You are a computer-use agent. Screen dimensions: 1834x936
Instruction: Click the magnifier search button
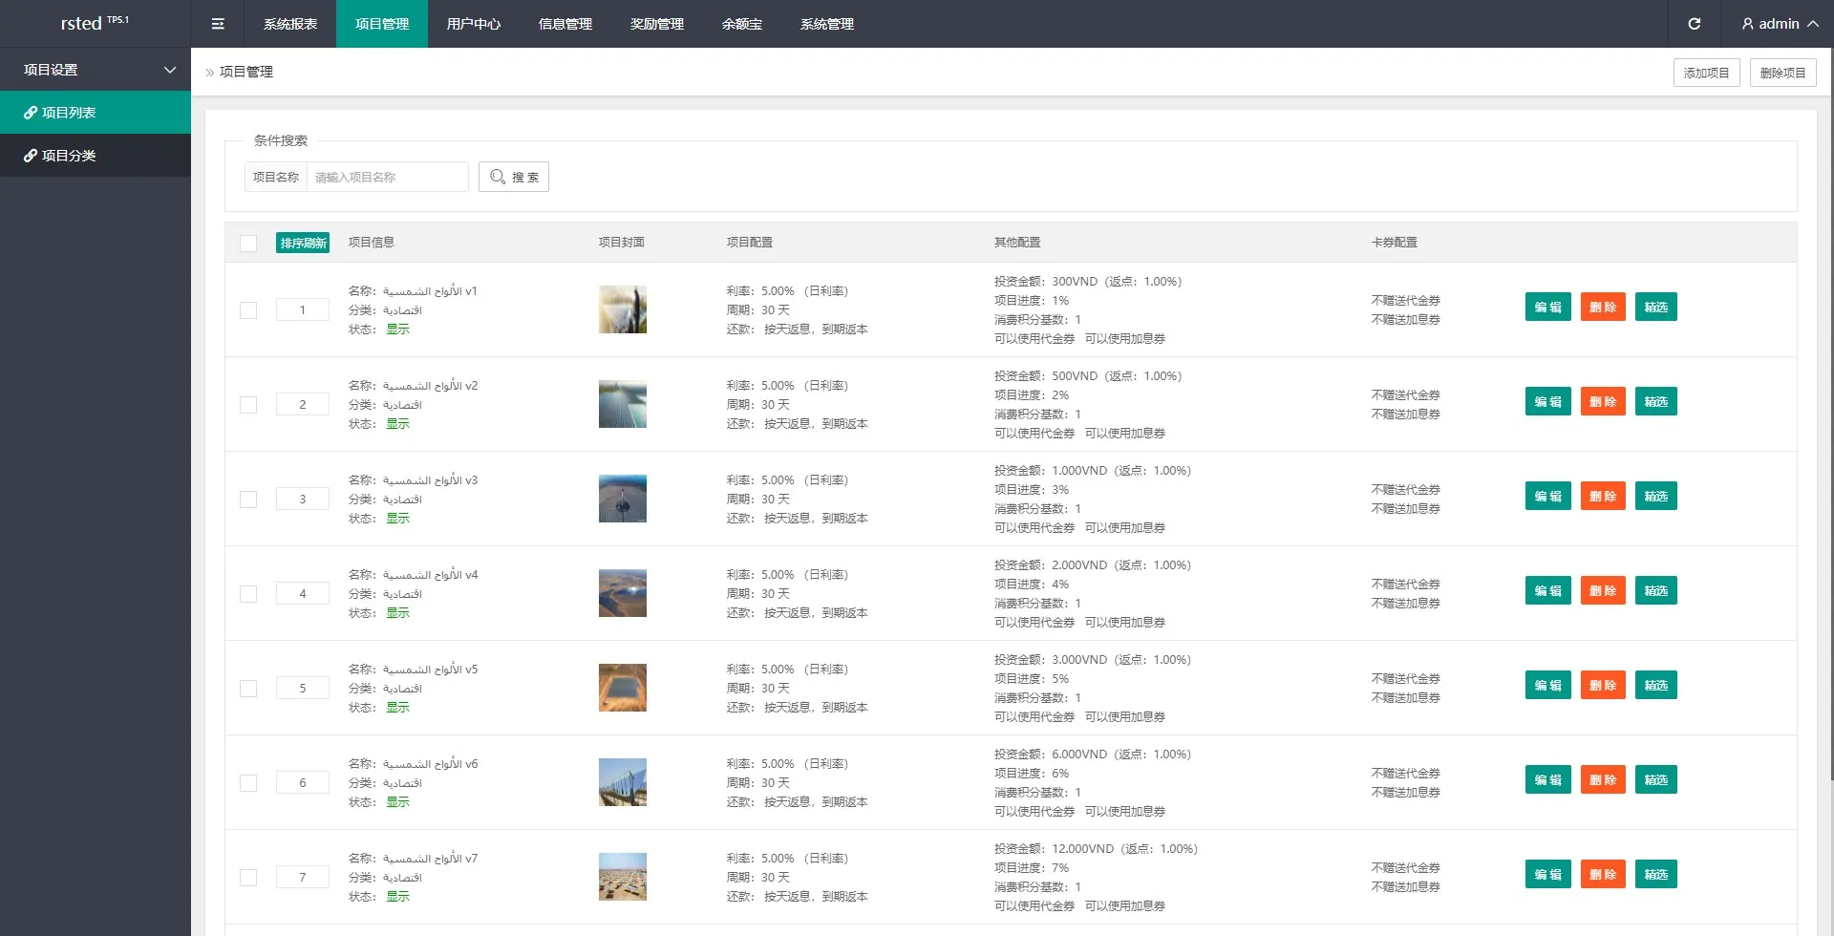tap(514, 177)
